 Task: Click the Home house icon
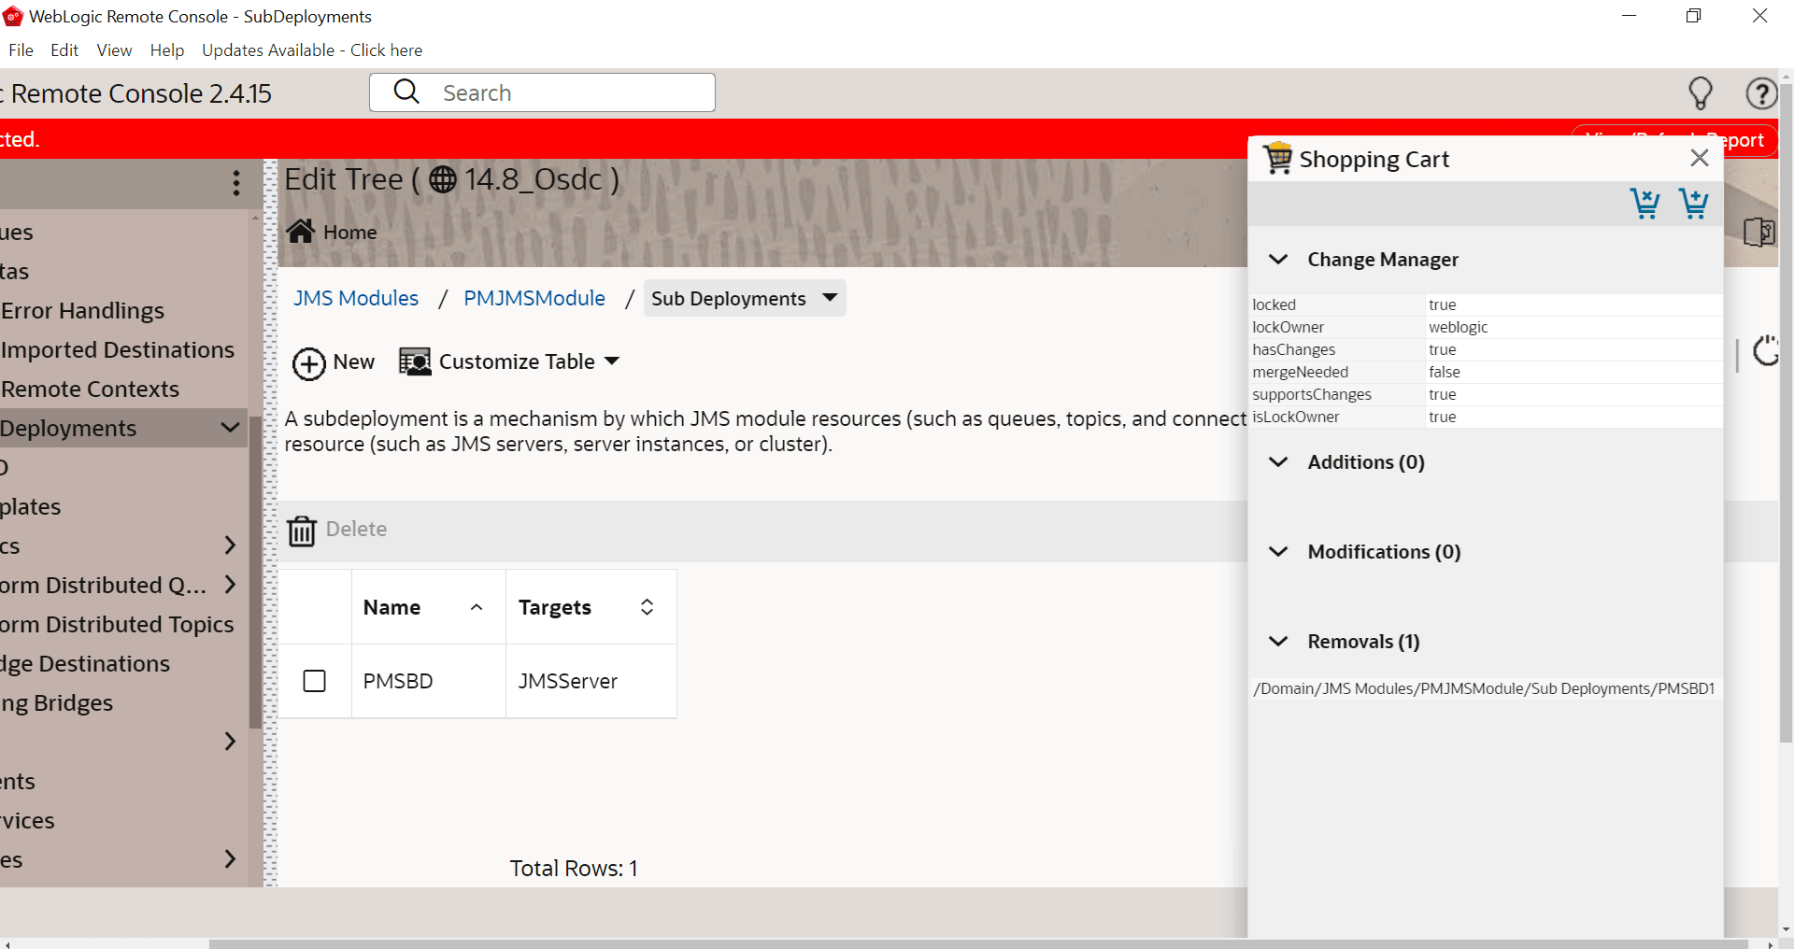tap(301, 231)
